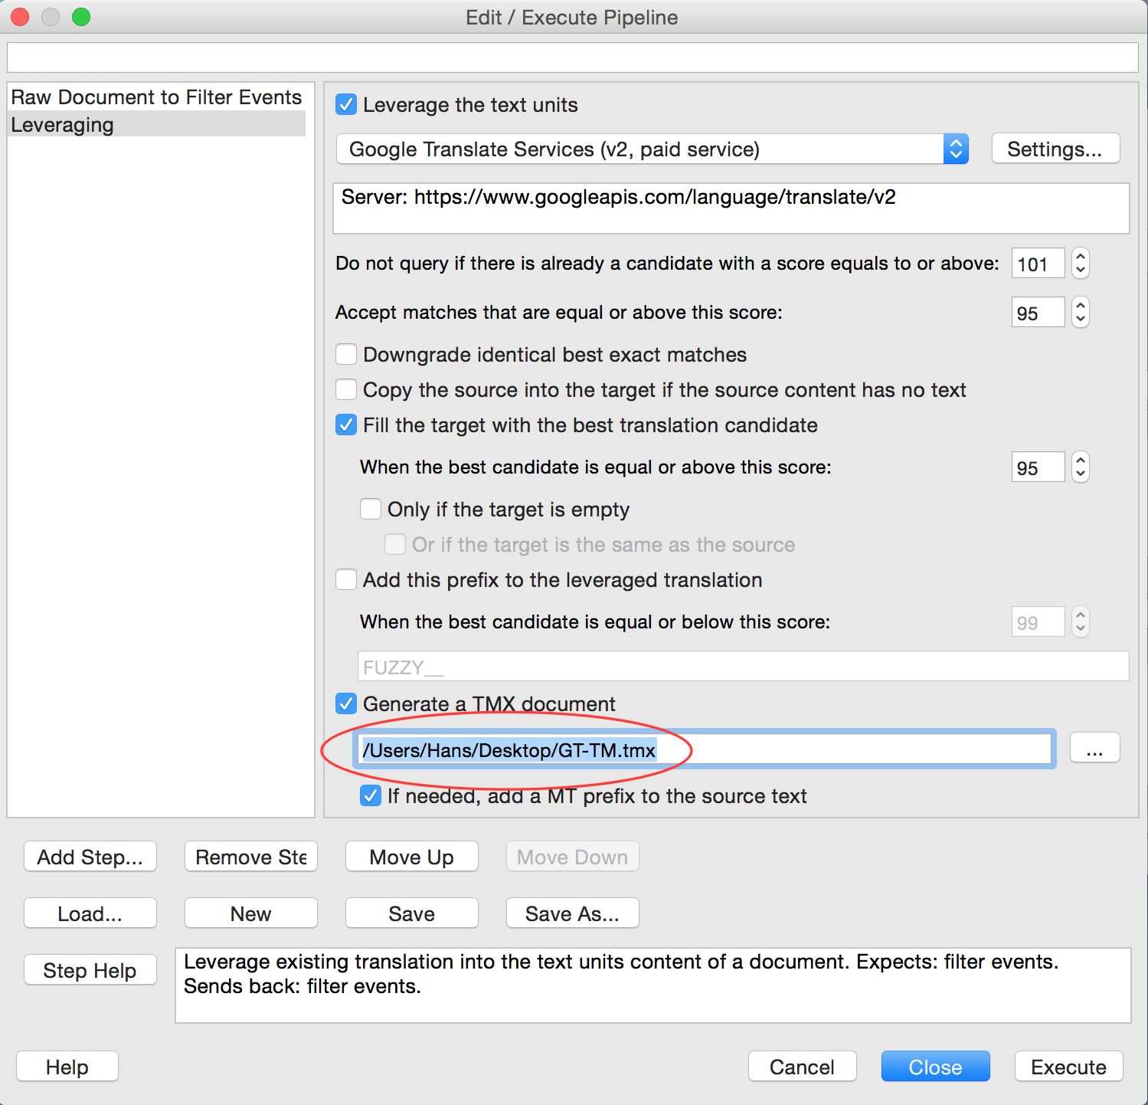Move the selected step up
The width and height of the screenshot is (1148, 1105).
pos(411,857)
